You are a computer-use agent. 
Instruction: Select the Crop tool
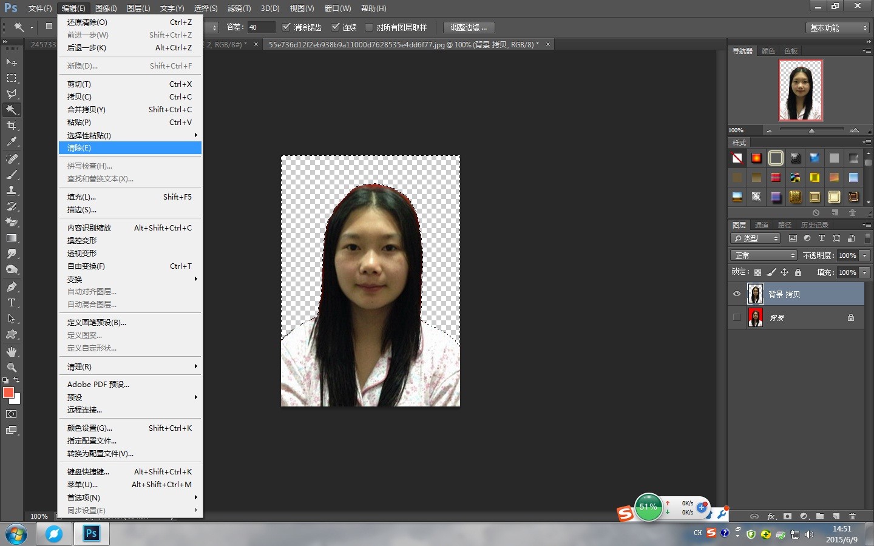tap(12, 126)
